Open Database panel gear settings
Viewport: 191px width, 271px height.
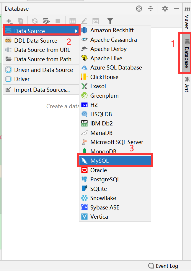click(165, 9)
